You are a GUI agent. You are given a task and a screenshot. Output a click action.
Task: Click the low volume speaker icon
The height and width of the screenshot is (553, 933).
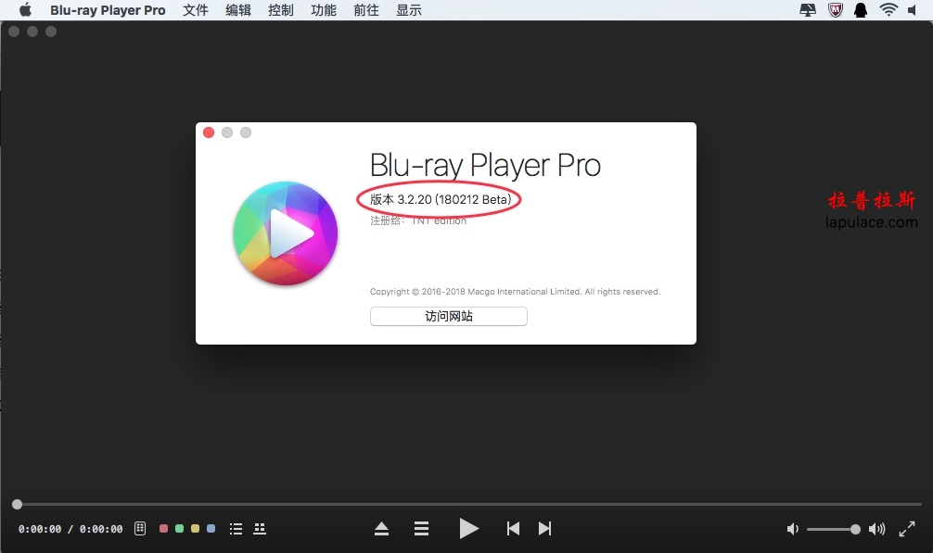pyautogui.click(x=793, y=529)
